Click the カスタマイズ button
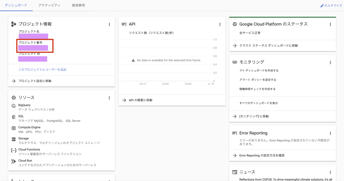The width and height of the screenshot is (344, 181). 331,6
